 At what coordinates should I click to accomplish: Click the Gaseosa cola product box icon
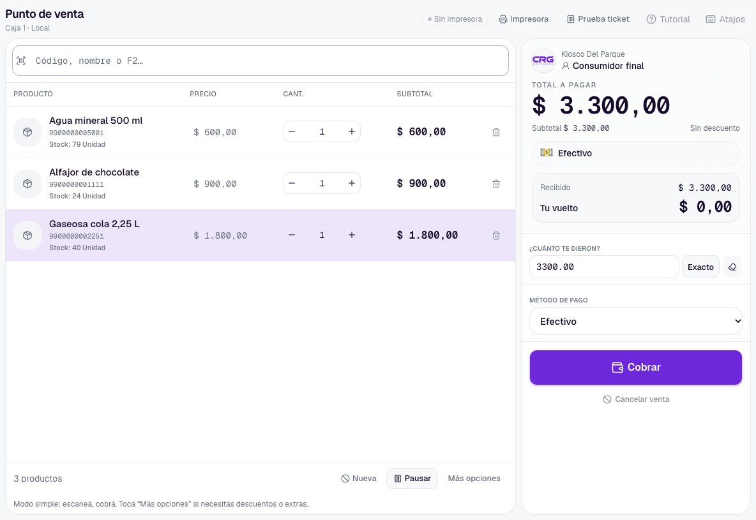pos(27,235)
